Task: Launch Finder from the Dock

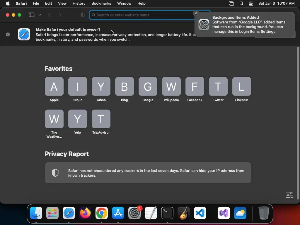Action: [36, 213]
